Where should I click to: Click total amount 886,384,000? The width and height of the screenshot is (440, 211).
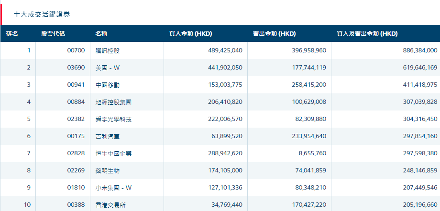[x=420, y=50]
